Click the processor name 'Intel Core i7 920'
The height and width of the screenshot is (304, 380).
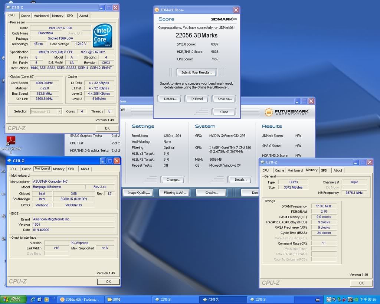pos(60,28)
